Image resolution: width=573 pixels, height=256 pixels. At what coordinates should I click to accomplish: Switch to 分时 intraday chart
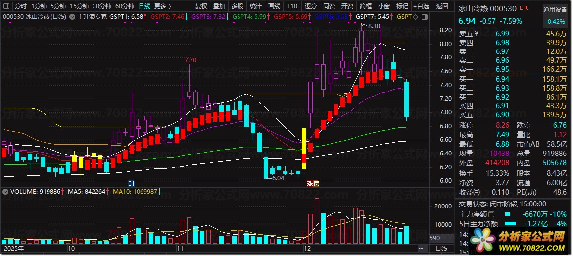(21, 6)
